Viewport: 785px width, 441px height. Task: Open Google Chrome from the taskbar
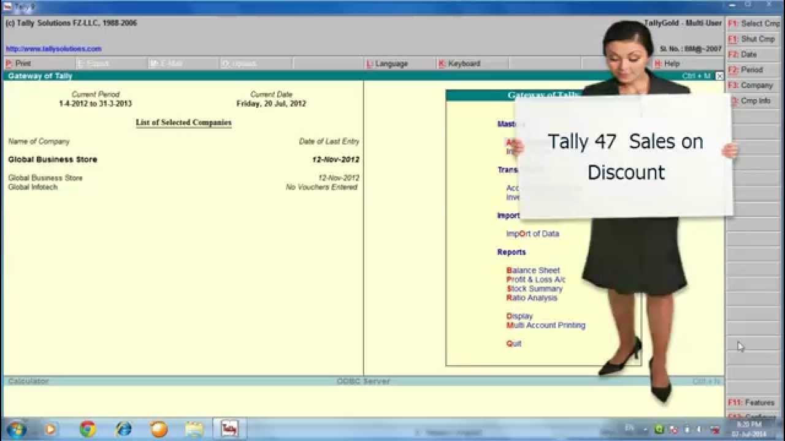88,429
